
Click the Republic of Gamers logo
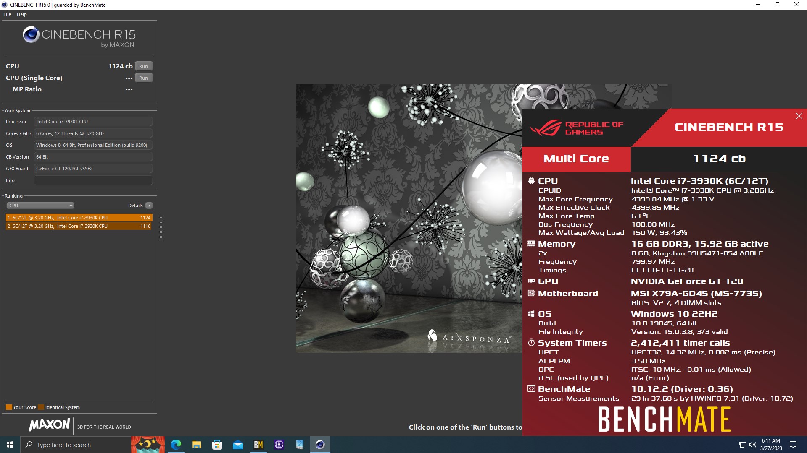pos(577,128)
